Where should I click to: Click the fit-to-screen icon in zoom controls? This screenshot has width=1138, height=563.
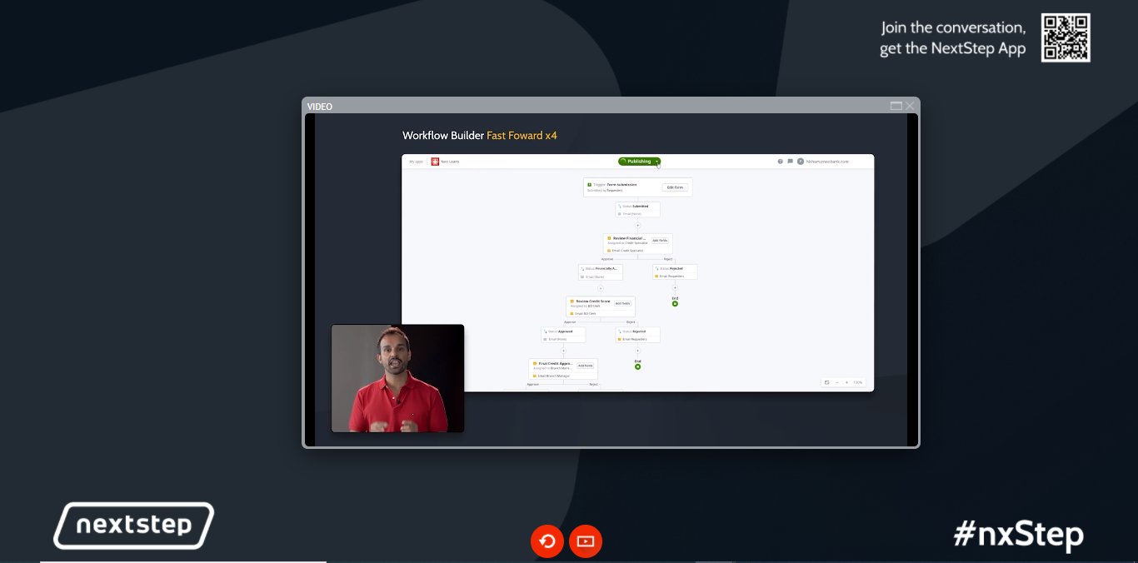(x=825, y=382)
